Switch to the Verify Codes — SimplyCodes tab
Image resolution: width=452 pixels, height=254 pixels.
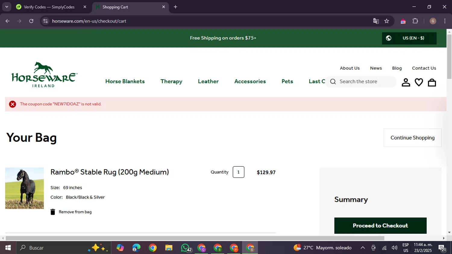(52, 7)
